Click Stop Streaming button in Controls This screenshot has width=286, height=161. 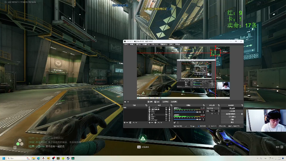click(x=232, y=108)
